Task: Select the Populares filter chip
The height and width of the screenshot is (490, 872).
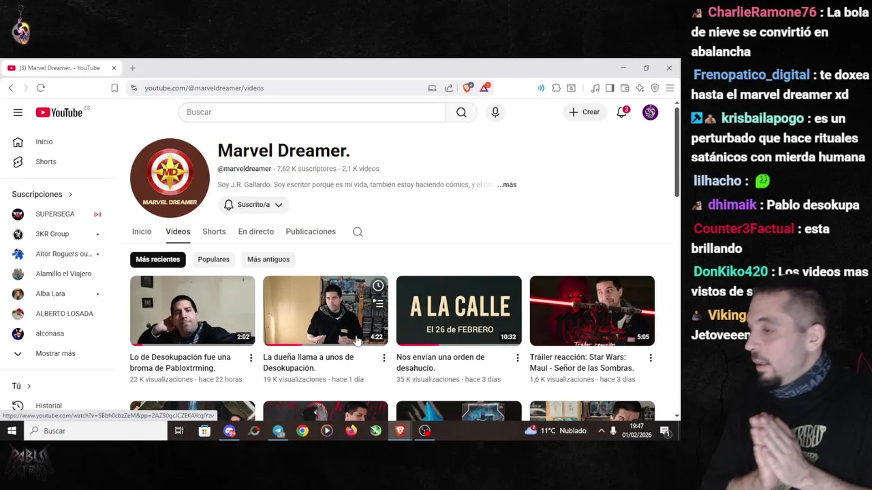Action: coord(213,259)
